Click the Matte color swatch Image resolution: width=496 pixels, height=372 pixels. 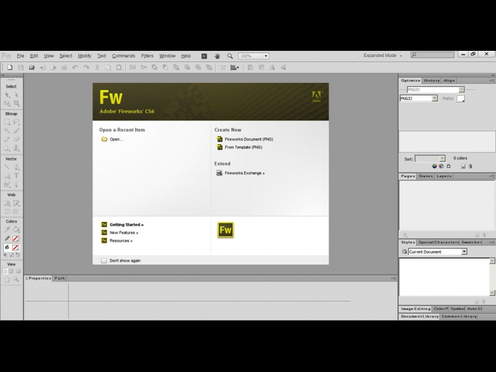461,98
